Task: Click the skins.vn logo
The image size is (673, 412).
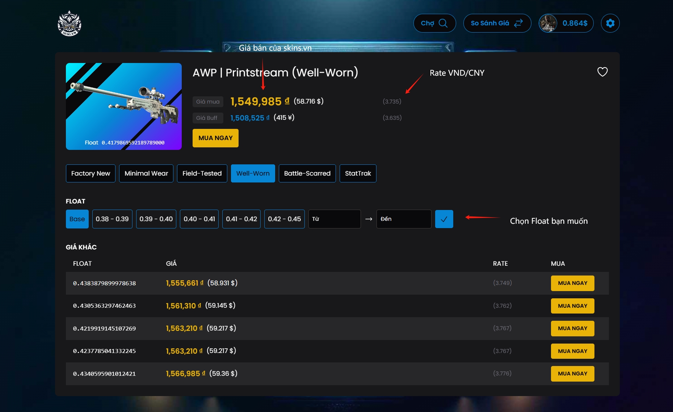Action: 69,24
